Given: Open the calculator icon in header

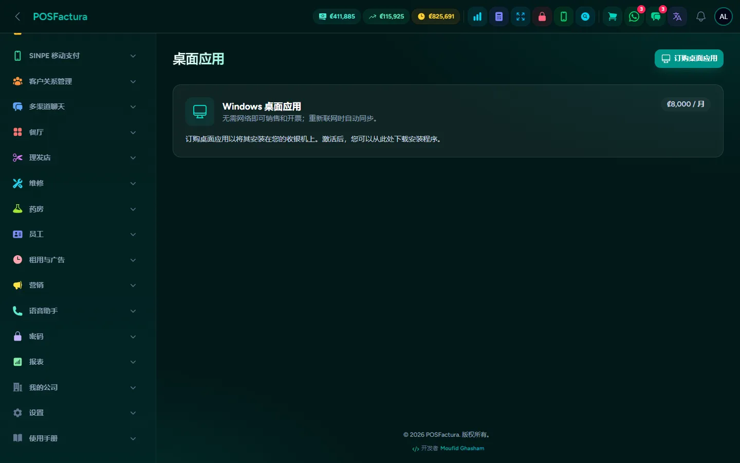Looking at the screenshot, I should [499, 16].
